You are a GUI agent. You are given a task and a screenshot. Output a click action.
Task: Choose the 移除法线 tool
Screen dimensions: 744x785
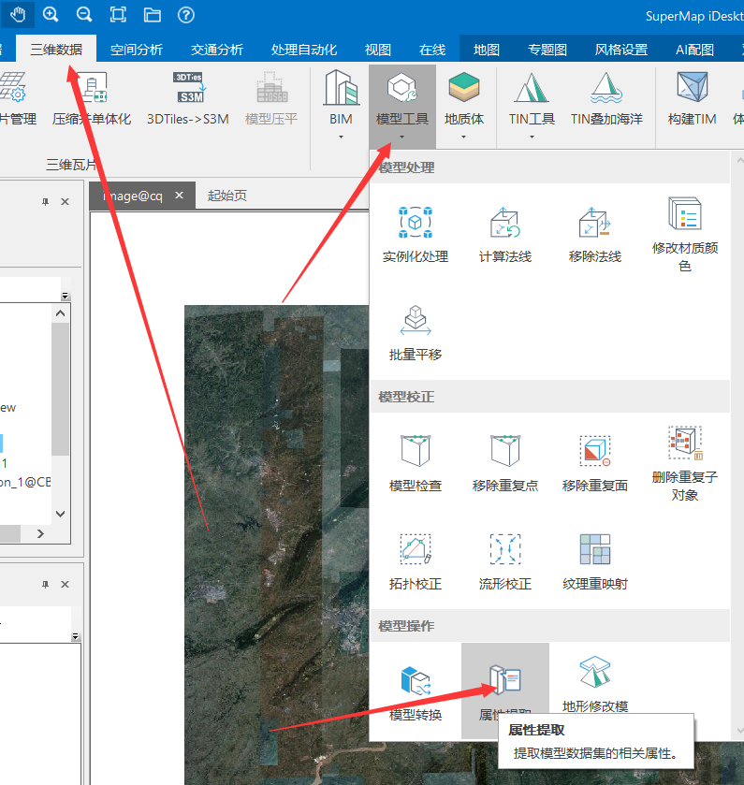[595, 234]
